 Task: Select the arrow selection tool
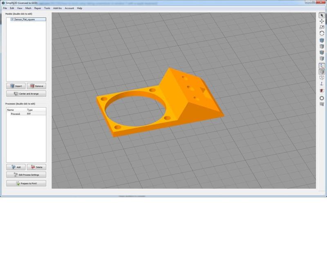pyautogui.click(x=322, y=16)
